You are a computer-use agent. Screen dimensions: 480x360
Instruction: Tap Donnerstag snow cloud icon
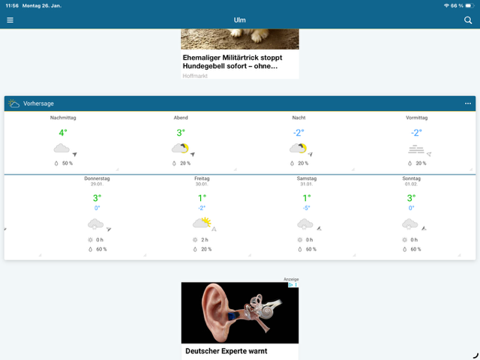(95, 223)
